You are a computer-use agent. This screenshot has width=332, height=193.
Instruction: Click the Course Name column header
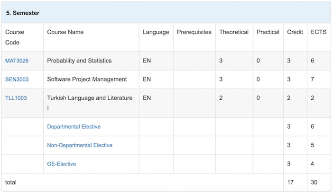click(65, 32)
